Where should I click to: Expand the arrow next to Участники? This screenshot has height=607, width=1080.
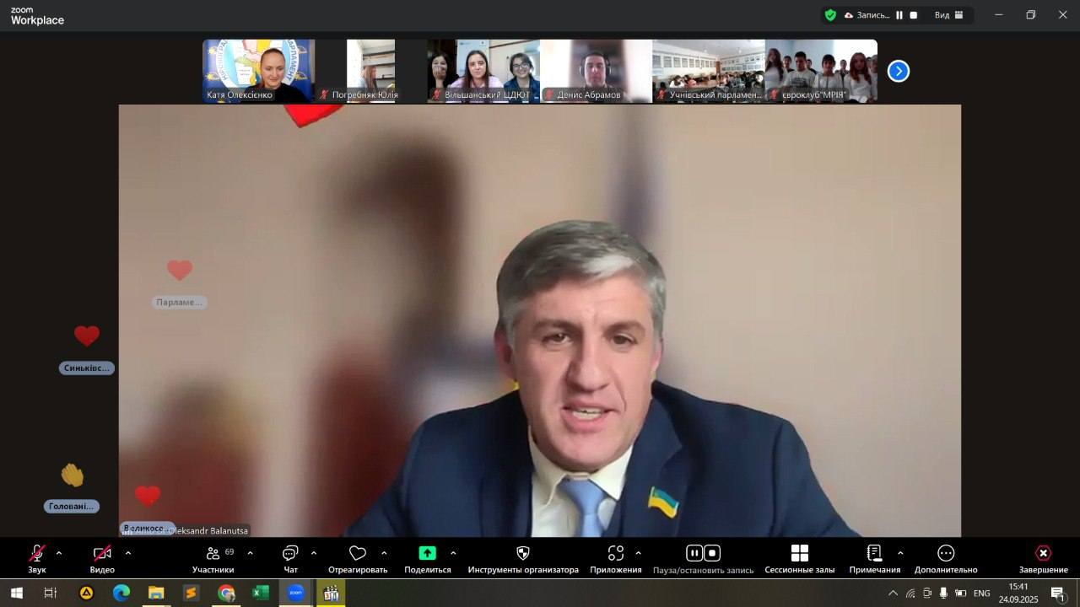coord(250,553)
